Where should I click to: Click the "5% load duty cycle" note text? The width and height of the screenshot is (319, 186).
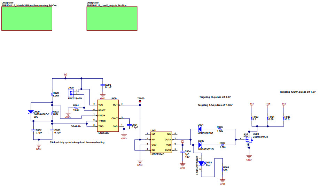[x=77, y=142]
